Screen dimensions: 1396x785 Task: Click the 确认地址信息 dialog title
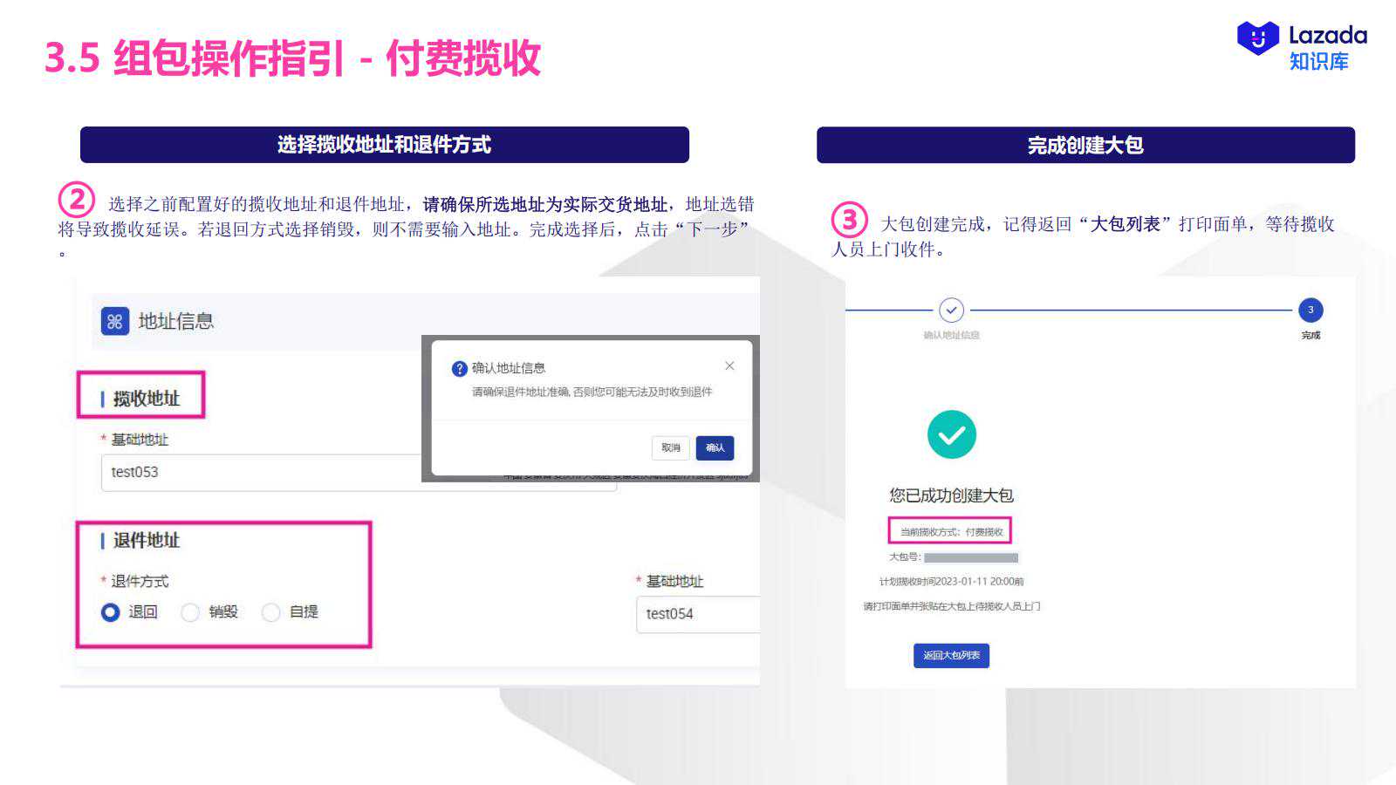509,368
